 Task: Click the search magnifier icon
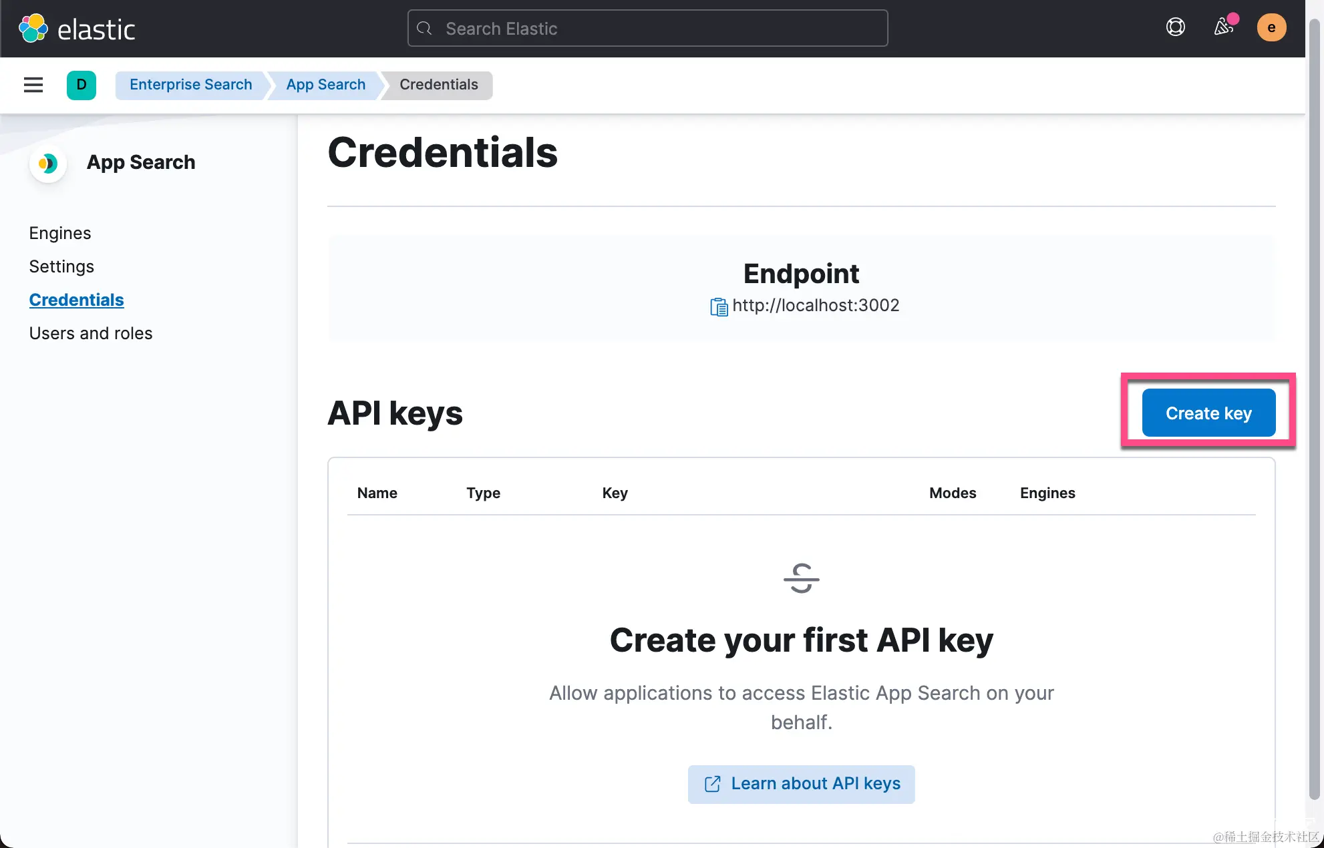(x=424, y=29)
